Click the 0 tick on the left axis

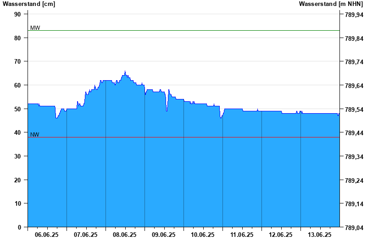click(19, 227)
